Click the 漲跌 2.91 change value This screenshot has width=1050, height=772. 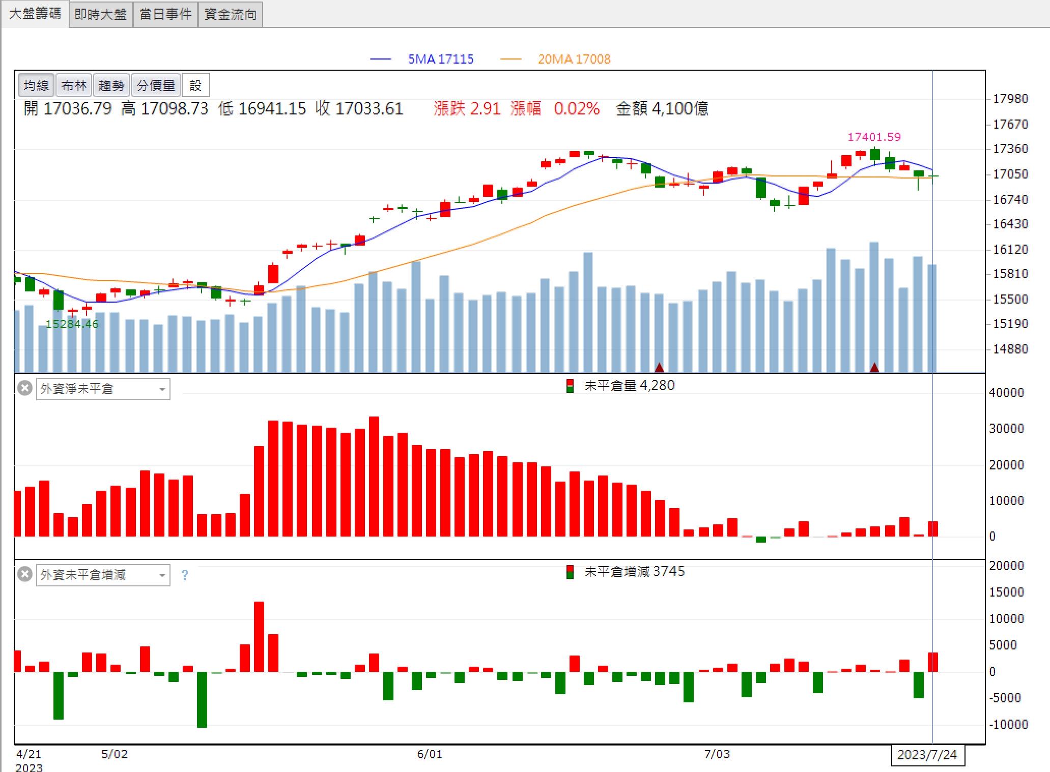coord(467,109)
